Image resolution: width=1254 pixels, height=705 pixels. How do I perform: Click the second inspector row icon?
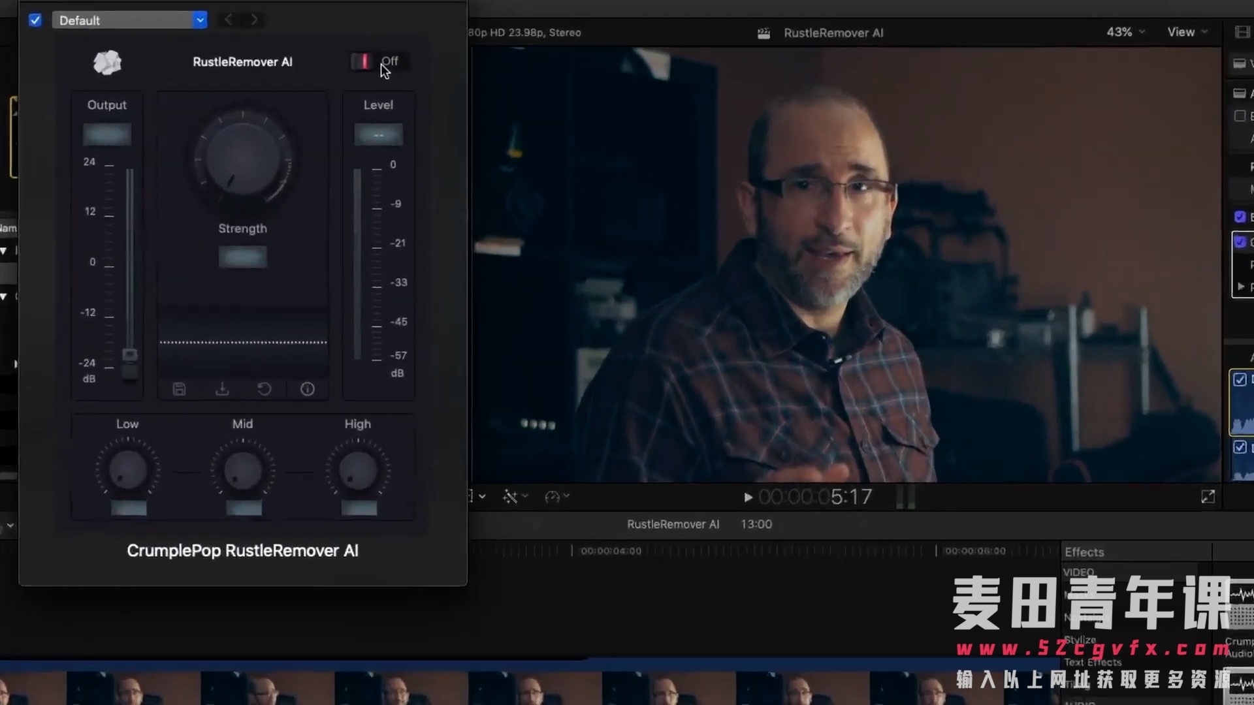1240,93
